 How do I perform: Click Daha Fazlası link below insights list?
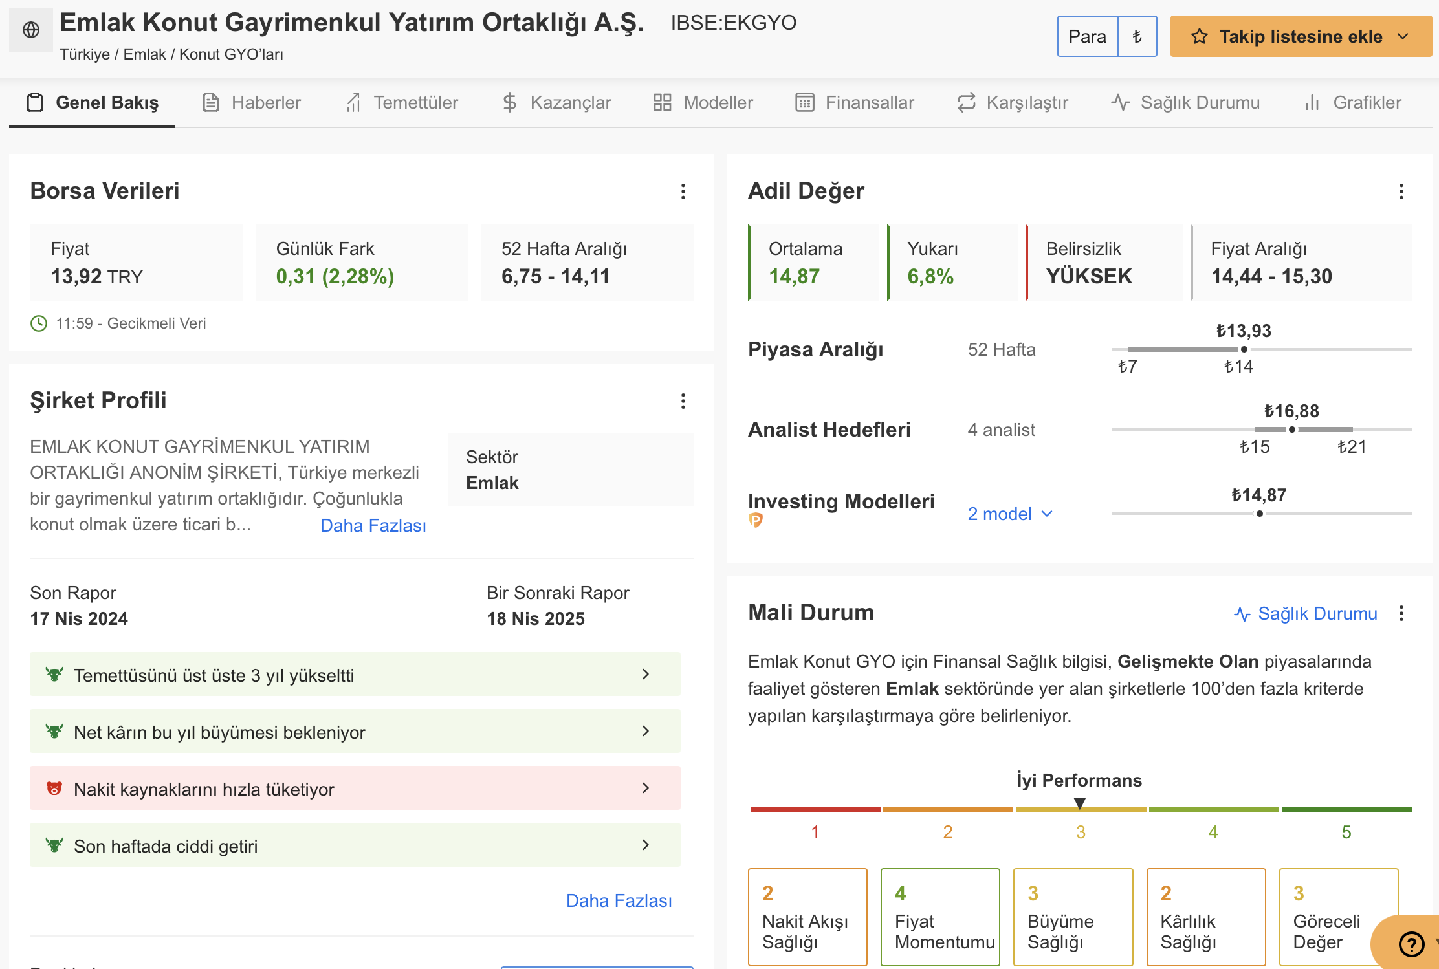[x=619, y=900]
